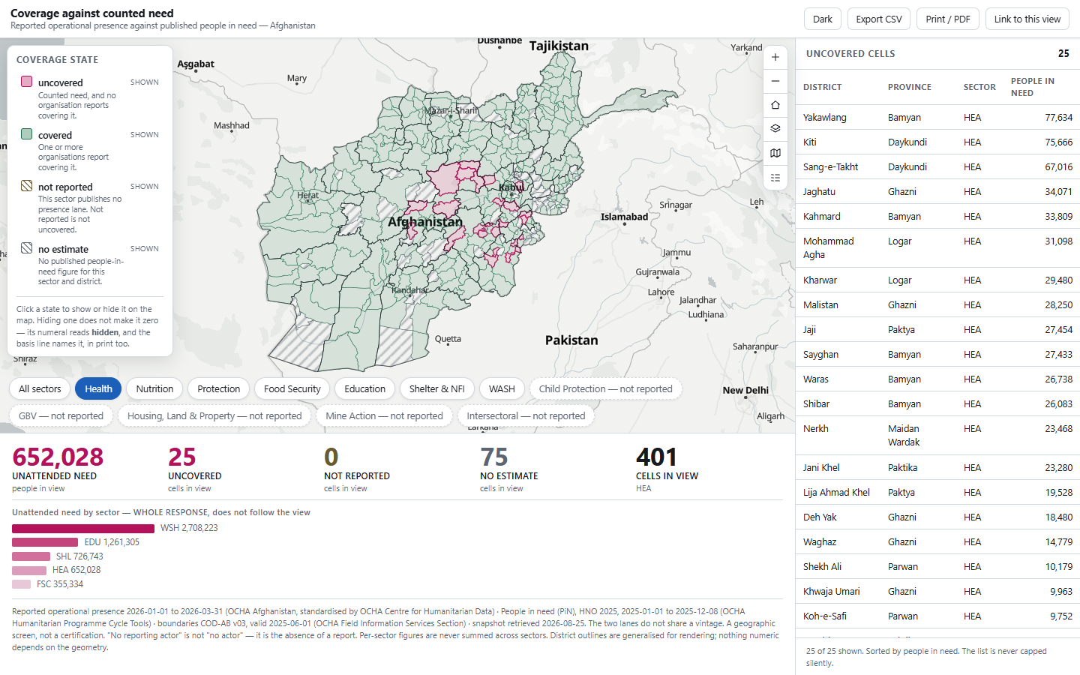Click the 652,028 unattended need figure

pos(58,457)
